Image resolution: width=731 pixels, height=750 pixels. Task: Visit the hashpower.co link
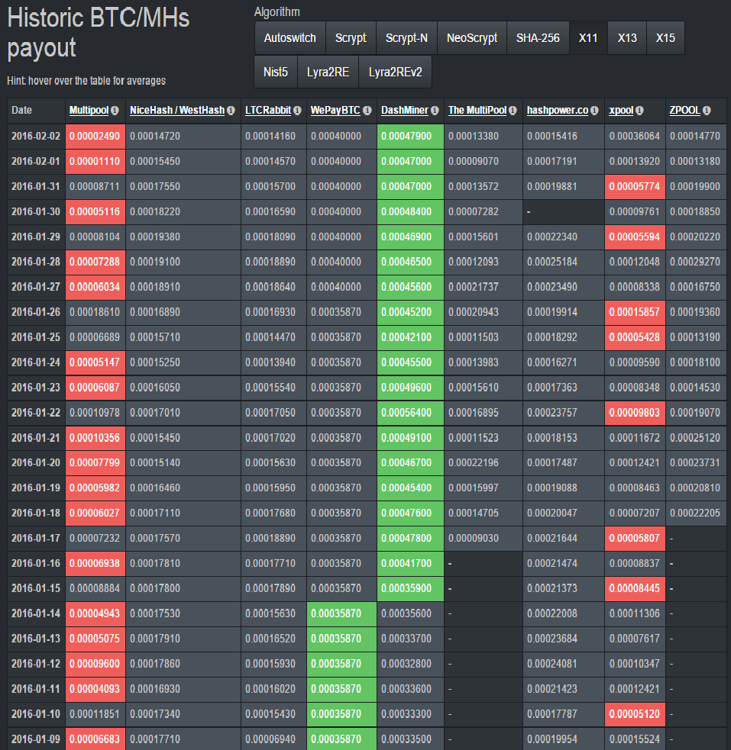558,111
